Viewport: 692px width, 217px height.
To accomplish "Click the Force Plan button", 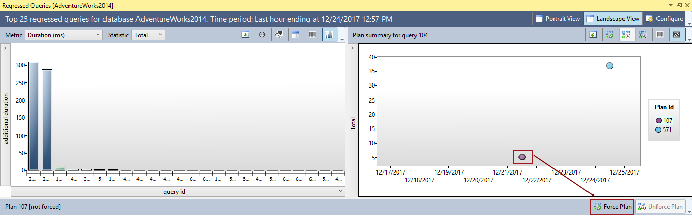I will click(x=611, y=207).
